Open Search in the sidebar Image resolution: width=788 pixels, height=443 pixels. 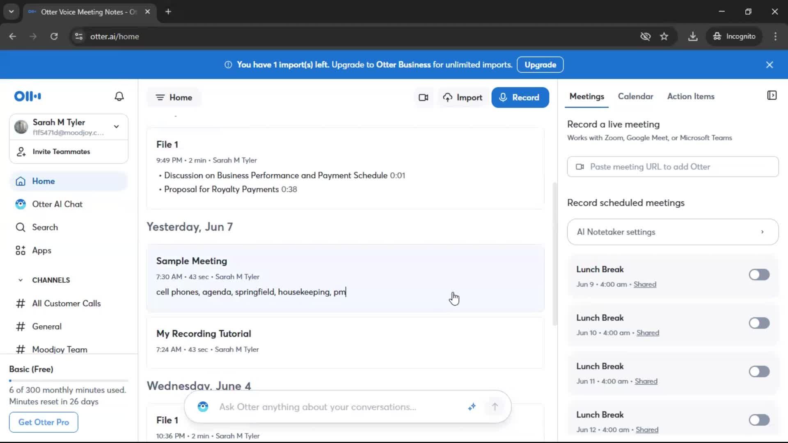(69, 227)
